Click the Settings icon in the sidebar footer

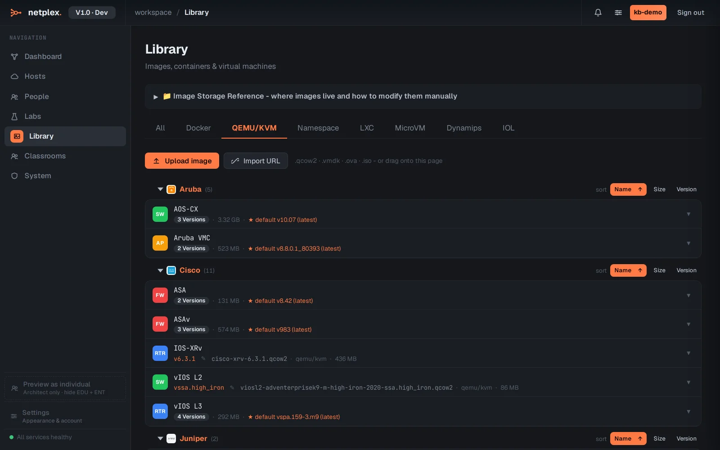click(14, 416)
